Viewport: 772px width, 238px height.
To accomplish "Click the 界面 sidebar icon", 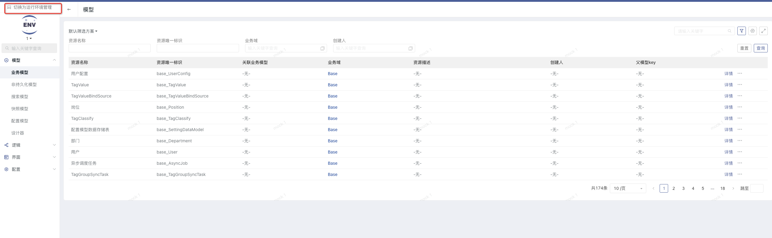I will [x=6, y=157].
